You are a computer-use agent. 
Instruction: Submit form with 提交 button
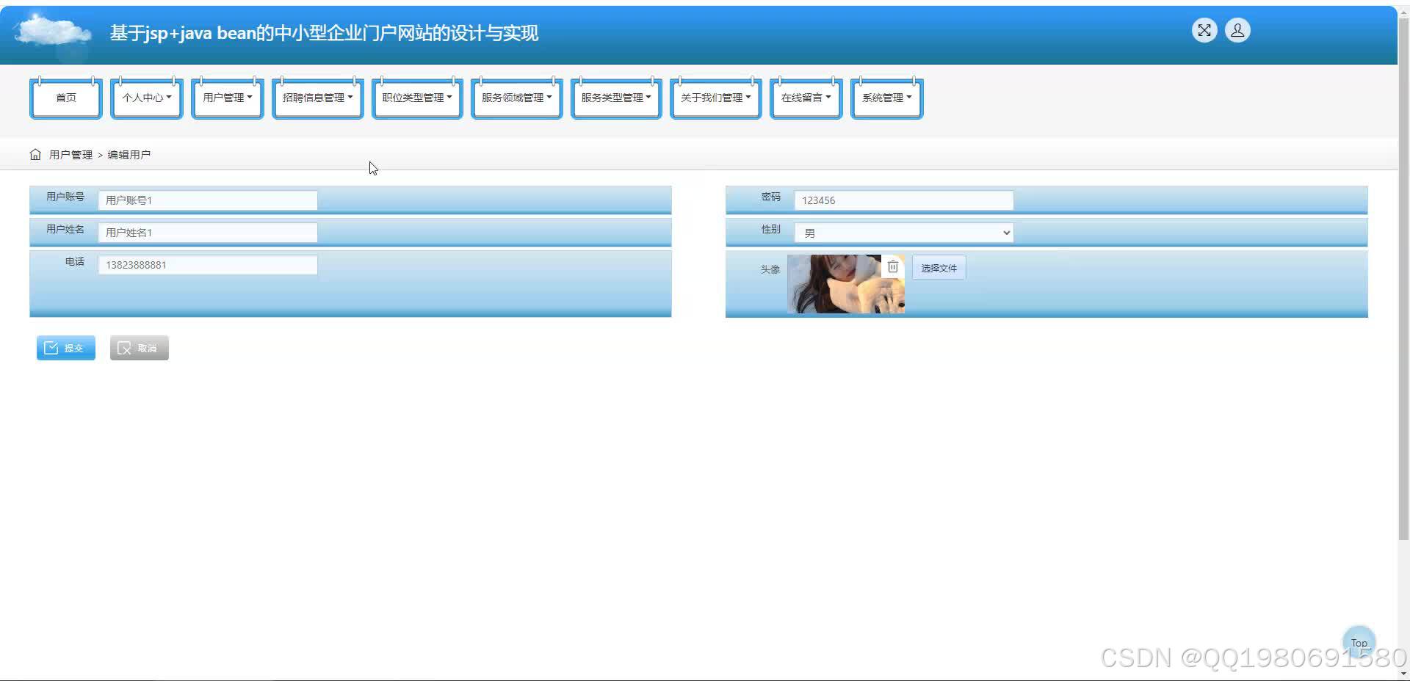[66, 348]
